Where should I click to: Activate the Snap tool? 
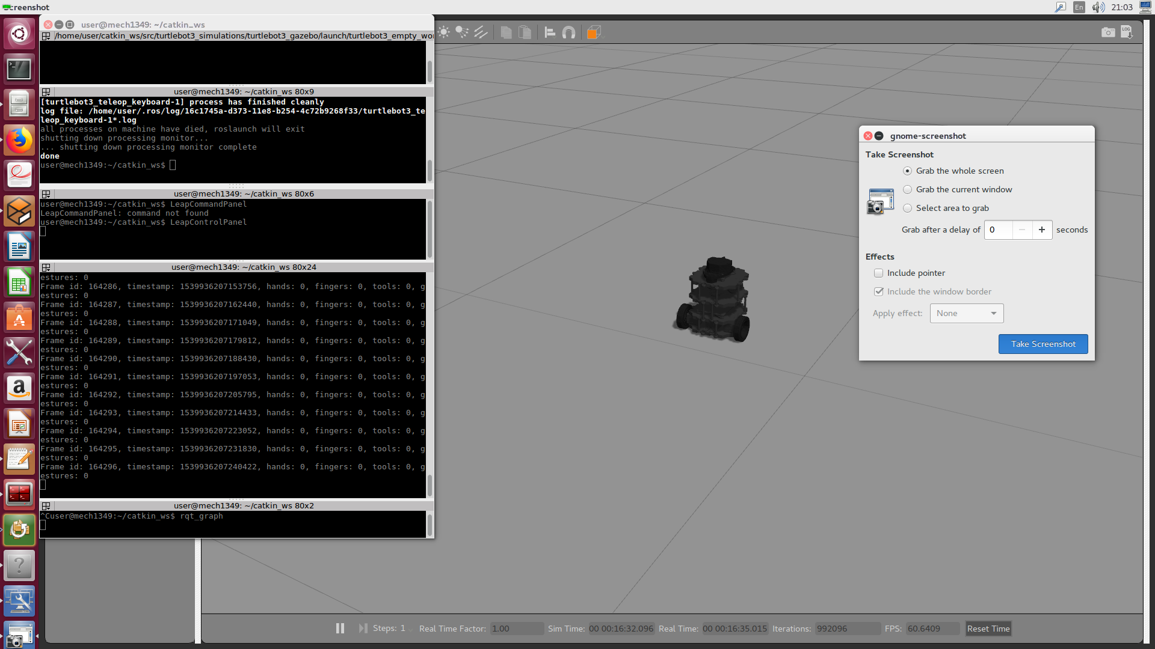coord(568,32)
